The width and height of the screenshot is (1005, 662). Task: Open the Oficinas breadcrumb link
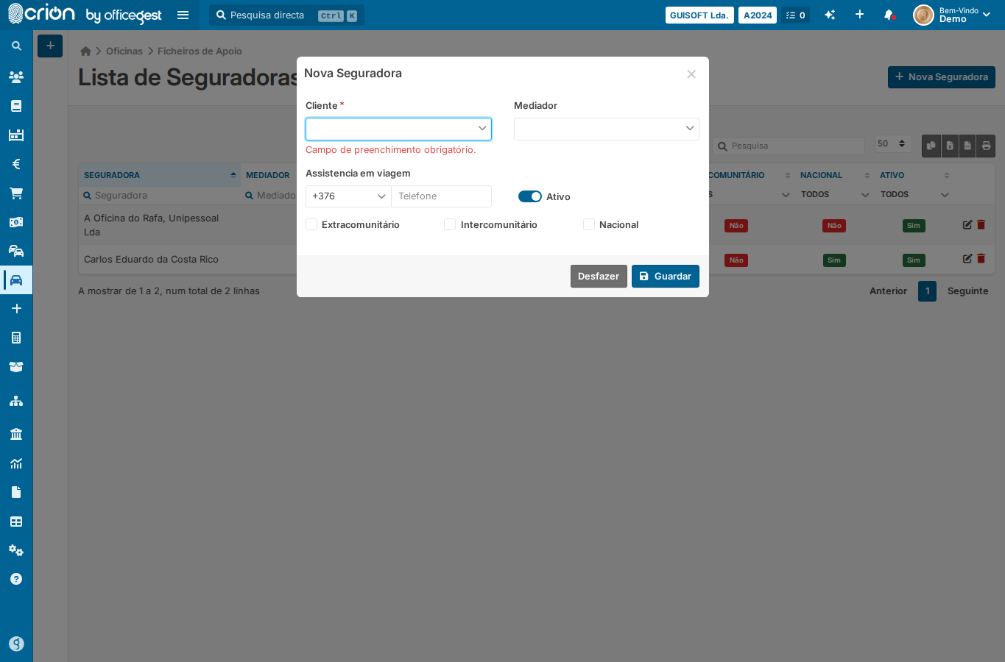(124, 51)
